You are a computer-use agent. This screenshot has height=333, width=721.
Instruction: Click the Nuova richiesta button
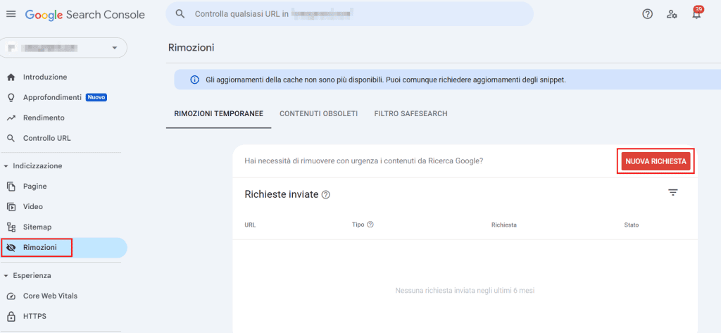[656, 161]
